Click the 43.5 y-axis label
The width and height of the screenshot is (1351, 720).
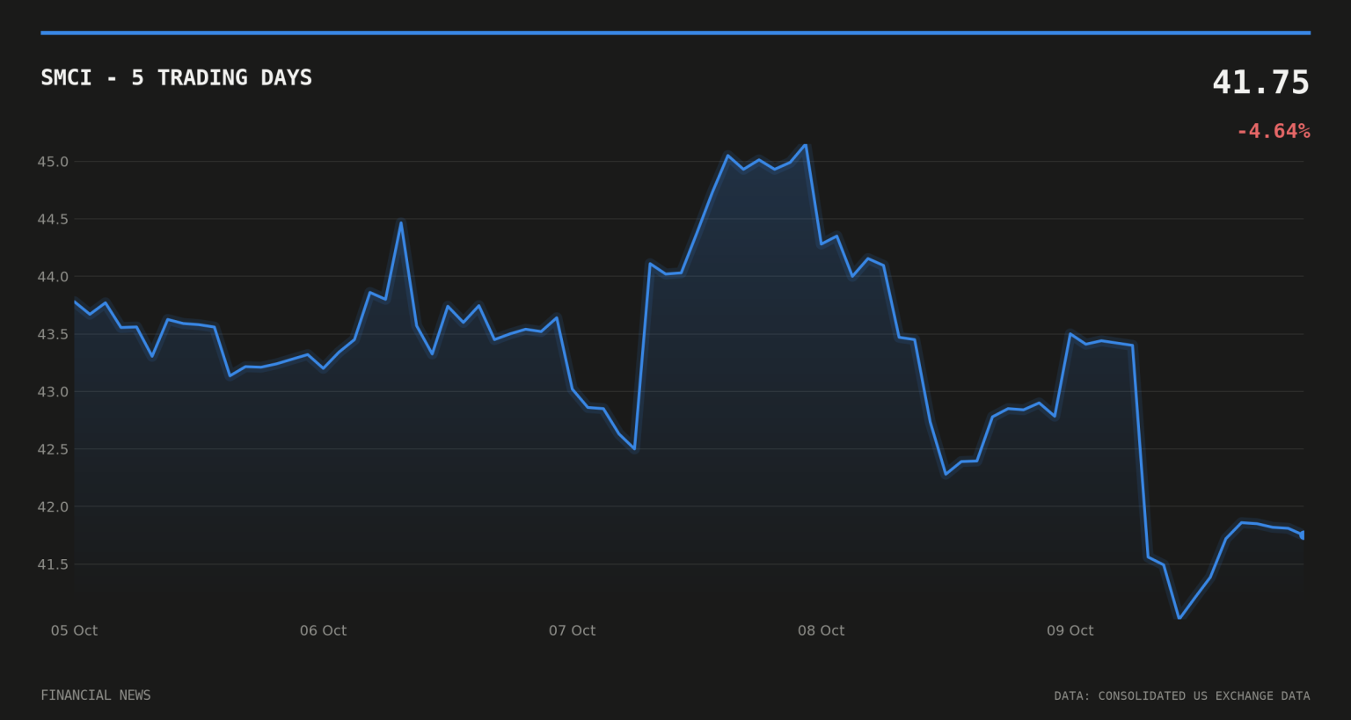click(53, 334)
